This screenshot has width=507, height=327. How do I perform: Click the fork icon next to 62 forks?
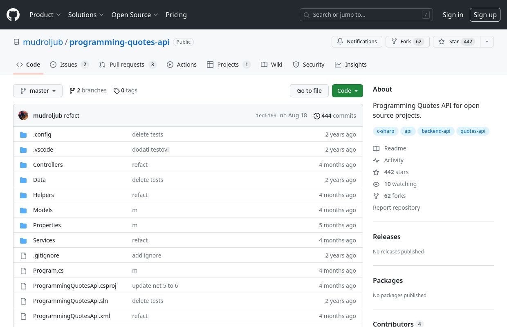coord(376,196)
